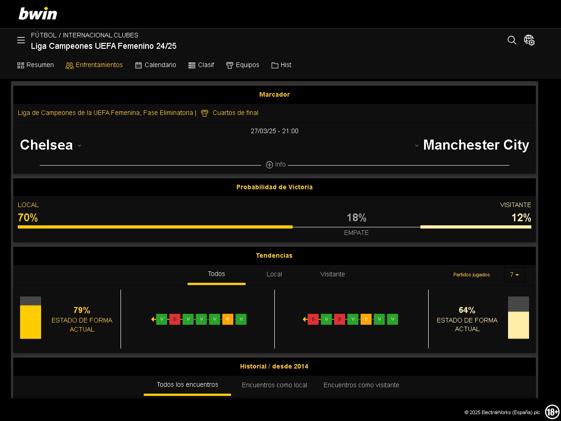Click Manchester City's cream form level bar
The height and width of the screenshot is (421, 561).
click(x=519, y=325)
